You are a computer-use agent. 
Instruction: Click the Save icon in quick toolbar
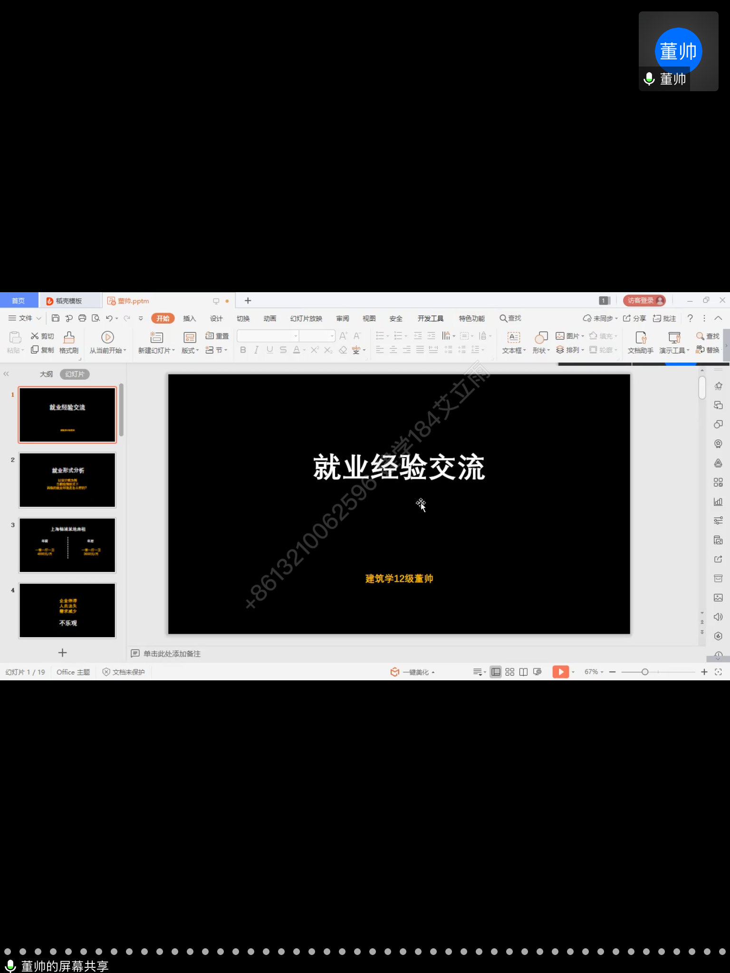pyautogui.click(x=56, y=318)
